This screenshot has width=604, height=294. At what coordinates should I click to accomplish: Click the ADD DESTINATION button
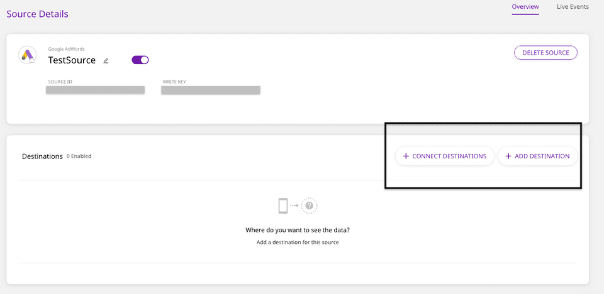pos(537,156)
